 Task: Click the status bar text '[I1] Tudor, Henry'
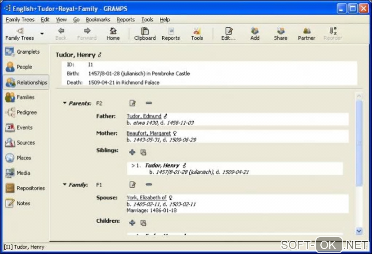(24, 247)
